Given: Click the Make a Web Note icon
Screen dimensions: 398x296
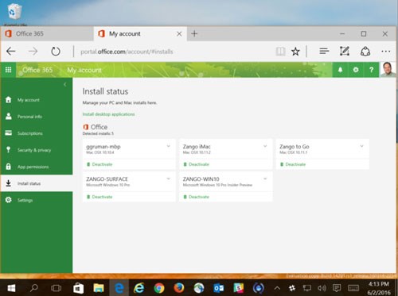Looking at the screenshot, I should point(345,51).
